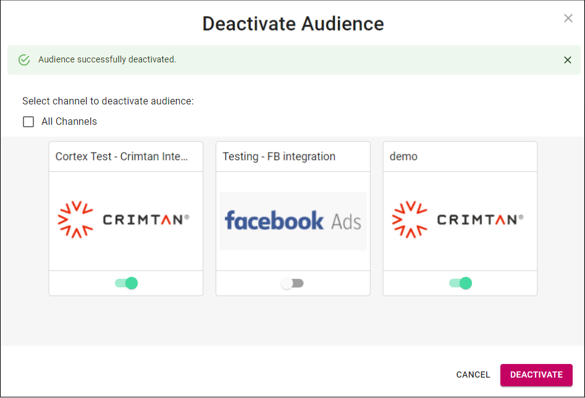Viewport: 585px width, 398px height.
Task: Toggle off Cortex Test Crimtan channel switch
Action: (x=127, y=284)
